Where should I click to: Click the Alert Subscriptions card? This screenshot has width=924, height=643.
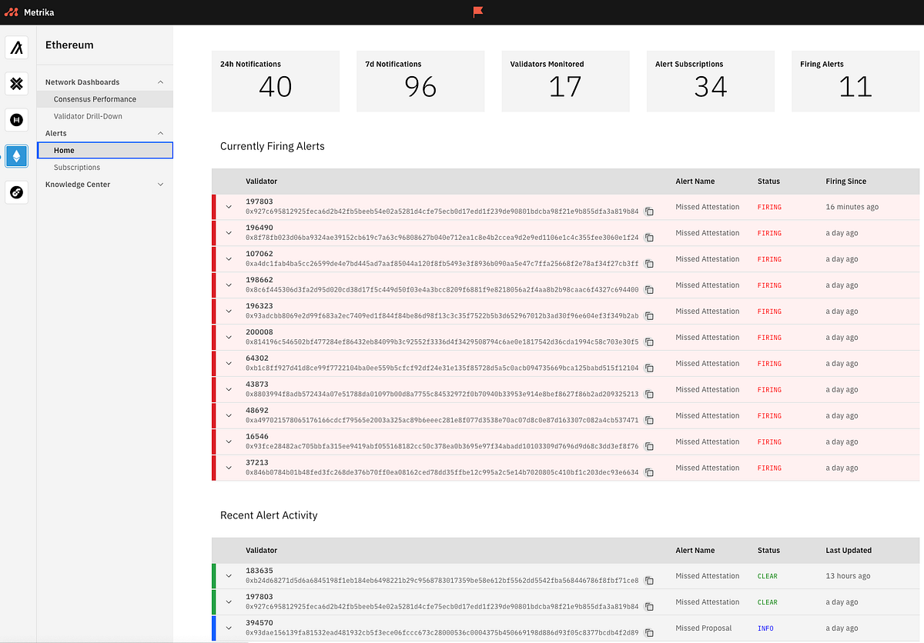(710, 82)
